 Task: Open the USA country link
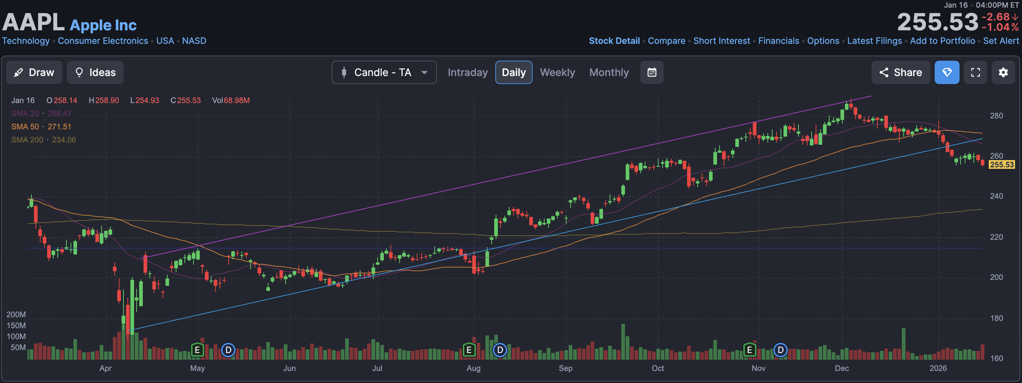coord(165,41)
